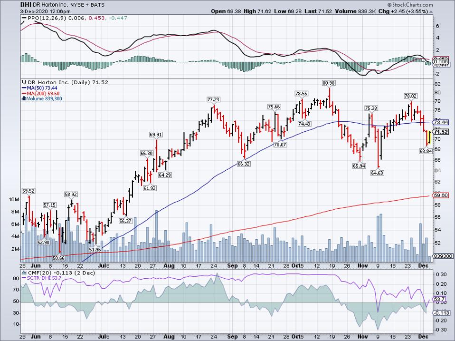Click the 'High 71.62' value
Viewport: 455px width, 341px height.
[x=258, y=11]
